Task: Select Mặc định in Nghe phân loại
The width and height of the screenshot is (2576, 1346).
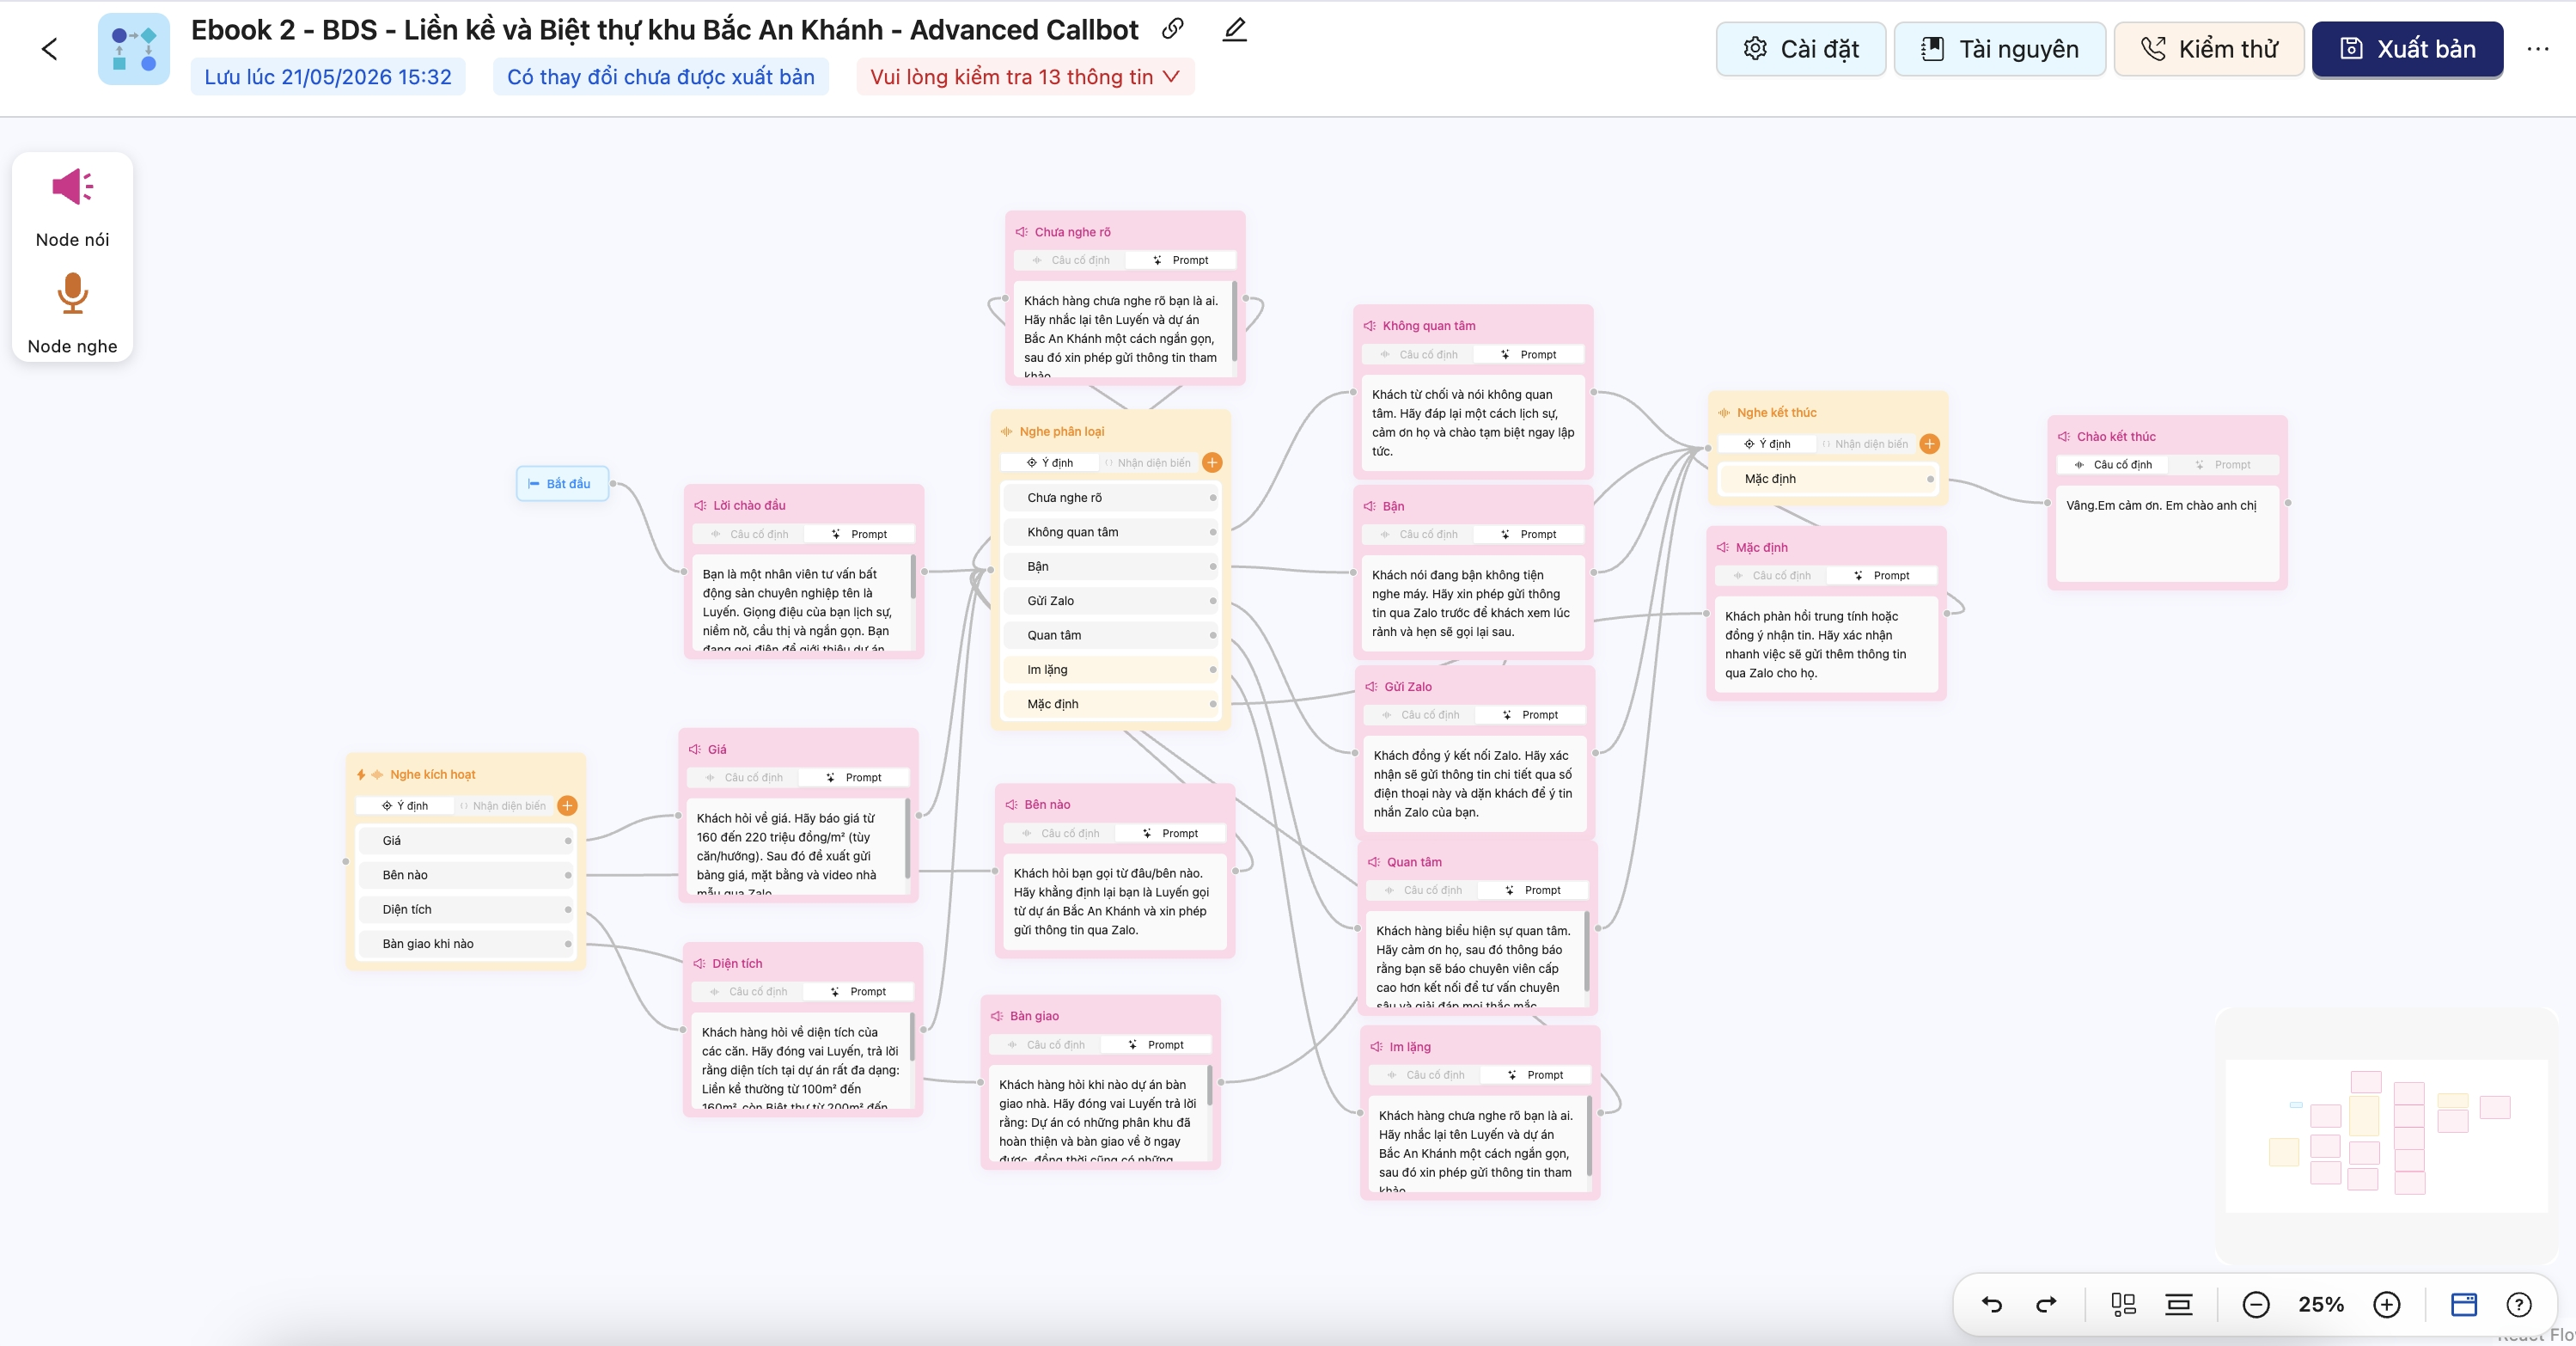Action: click(1110, 703)
